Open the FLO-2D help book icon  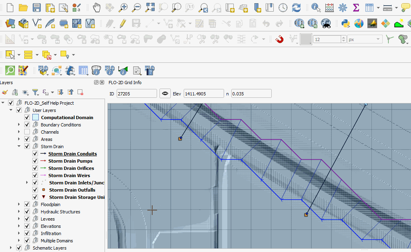point(150,70)
